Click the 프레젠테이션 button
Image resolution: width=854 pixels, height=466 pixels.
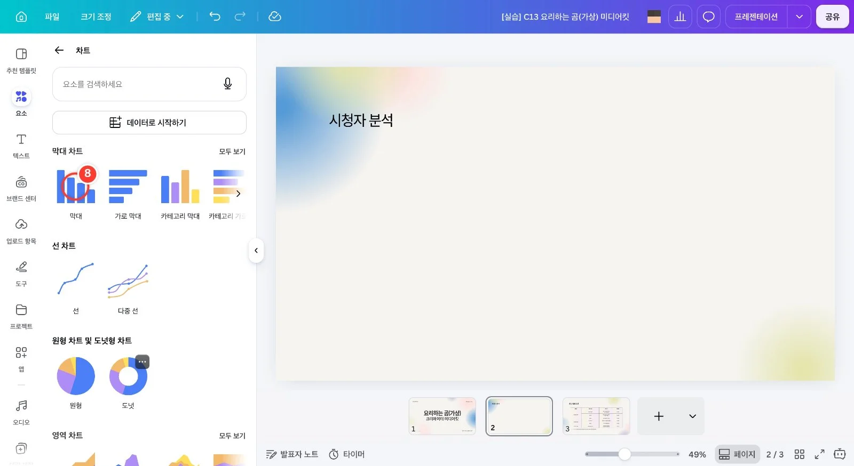[x=756, y=17]
